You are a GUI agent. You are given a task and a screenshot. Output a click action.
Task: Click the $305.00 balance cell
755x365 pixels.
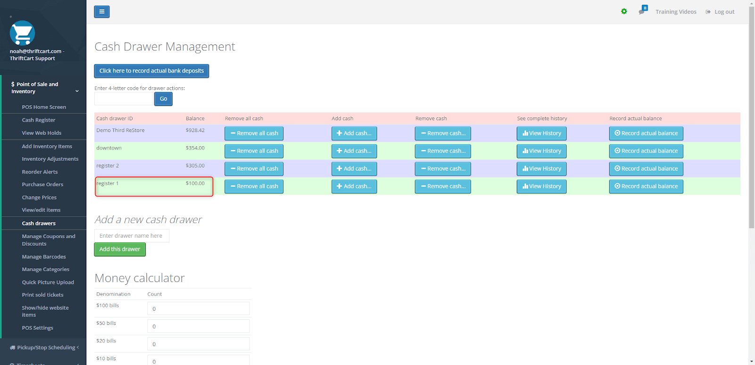click(x=195, y=166)
